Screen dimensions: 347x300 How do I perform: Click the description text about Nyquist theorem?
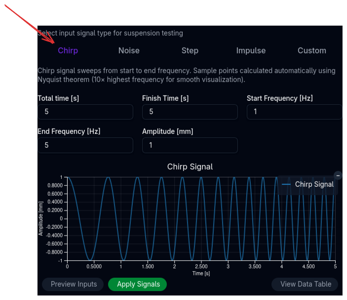tap(186, 75)
